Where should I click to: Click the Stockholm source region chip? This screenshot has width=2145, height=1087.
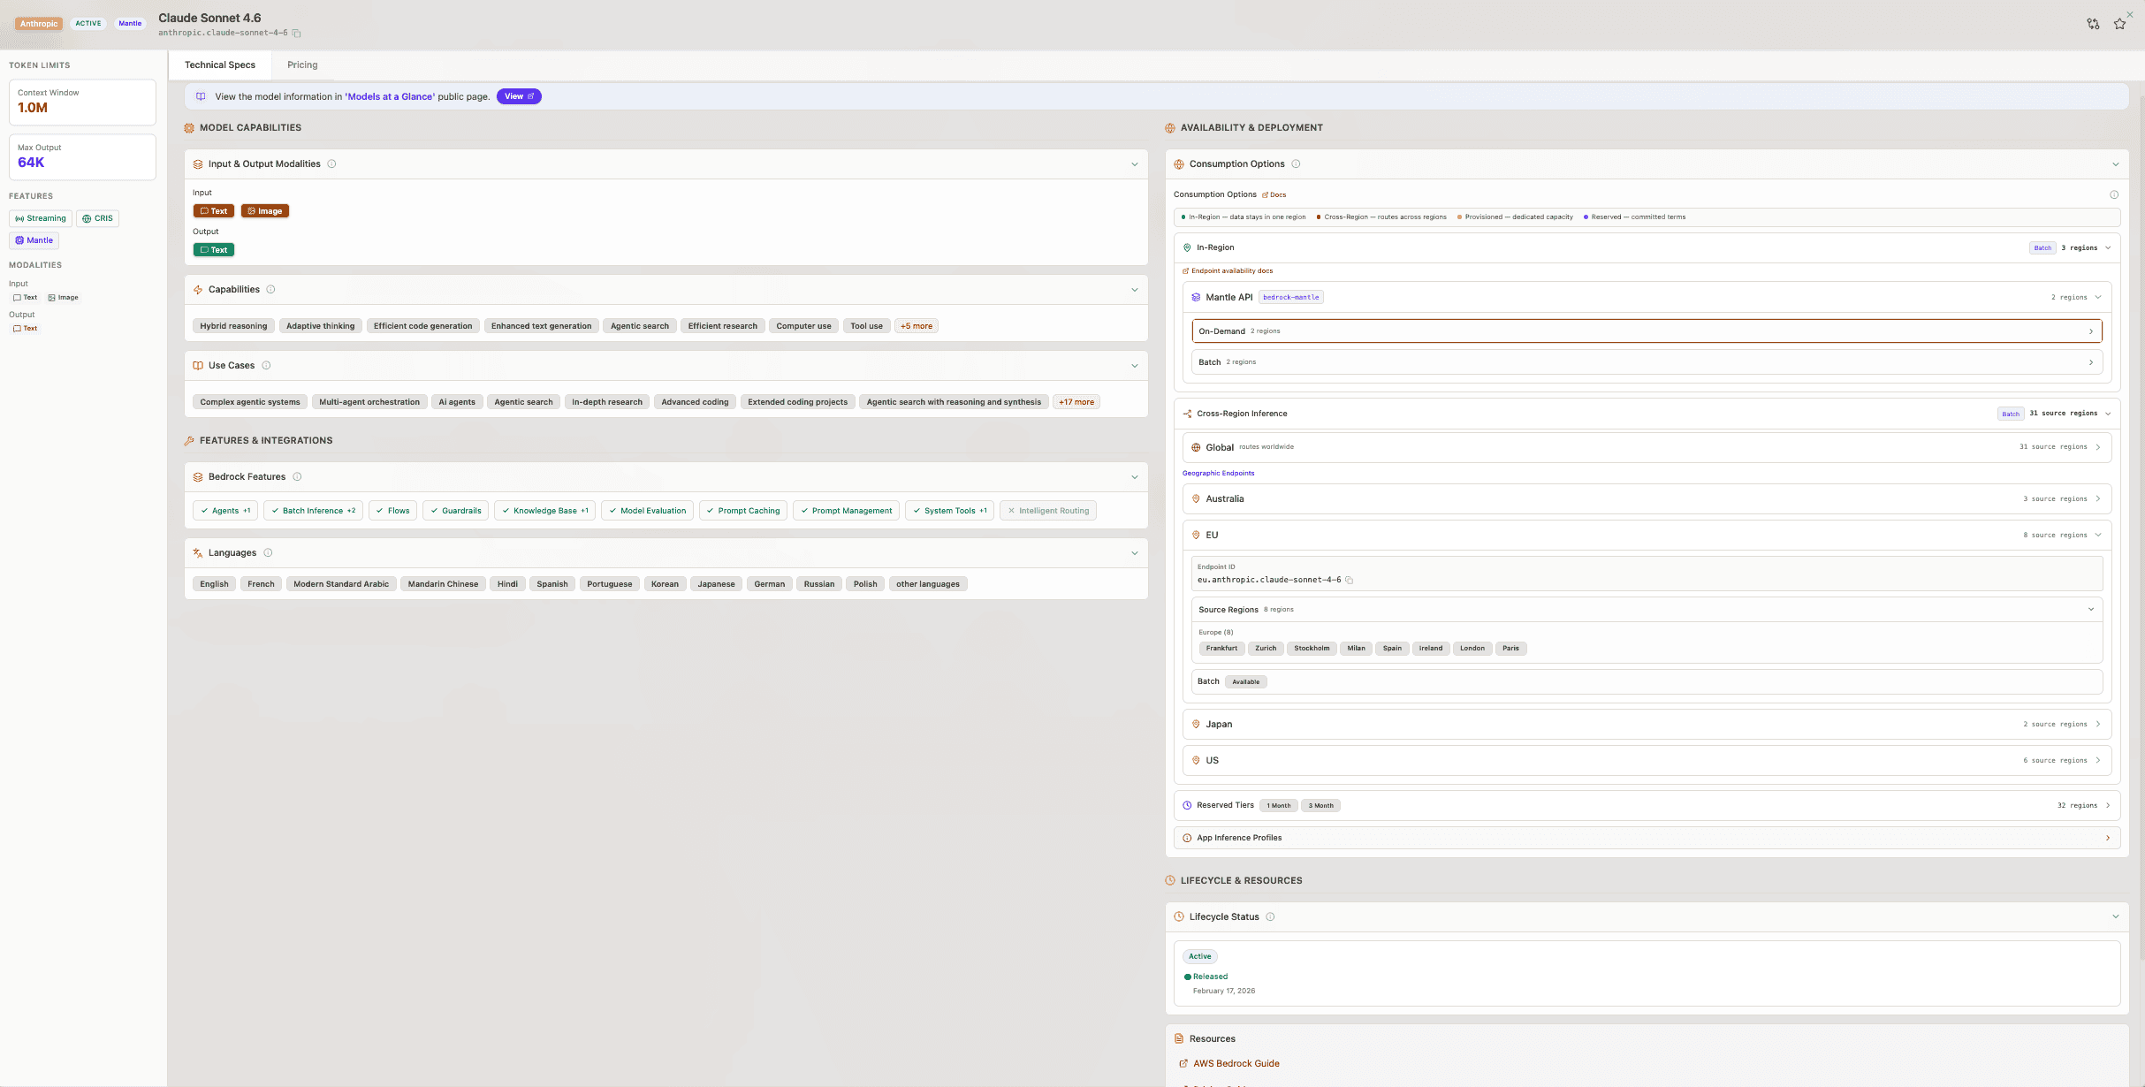pyautogui.click(x=1312, y=649)
